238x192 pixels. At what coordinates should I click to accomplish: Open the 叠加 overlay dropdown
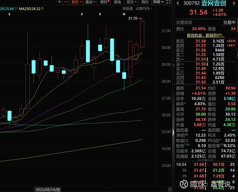(90, 2)
